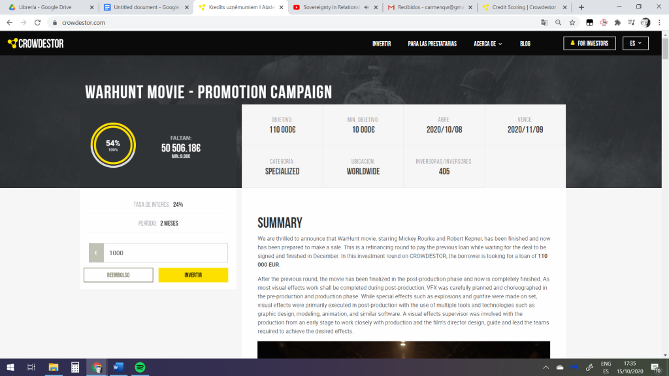Click the remaining amount 50 506.18€
Image resolution: width=669 pixels, height=376 pixels.
181,148
